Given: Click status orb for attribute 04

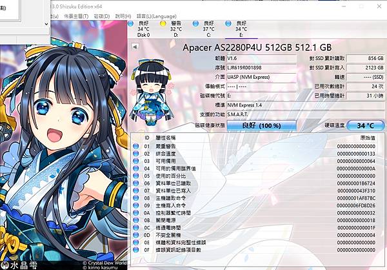Looking at the screenshot, I should click(x=135, y=169).
